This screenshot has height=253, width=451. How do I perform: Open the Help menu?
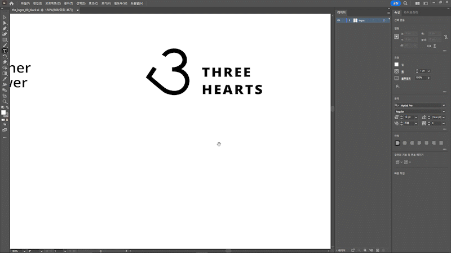137,3
